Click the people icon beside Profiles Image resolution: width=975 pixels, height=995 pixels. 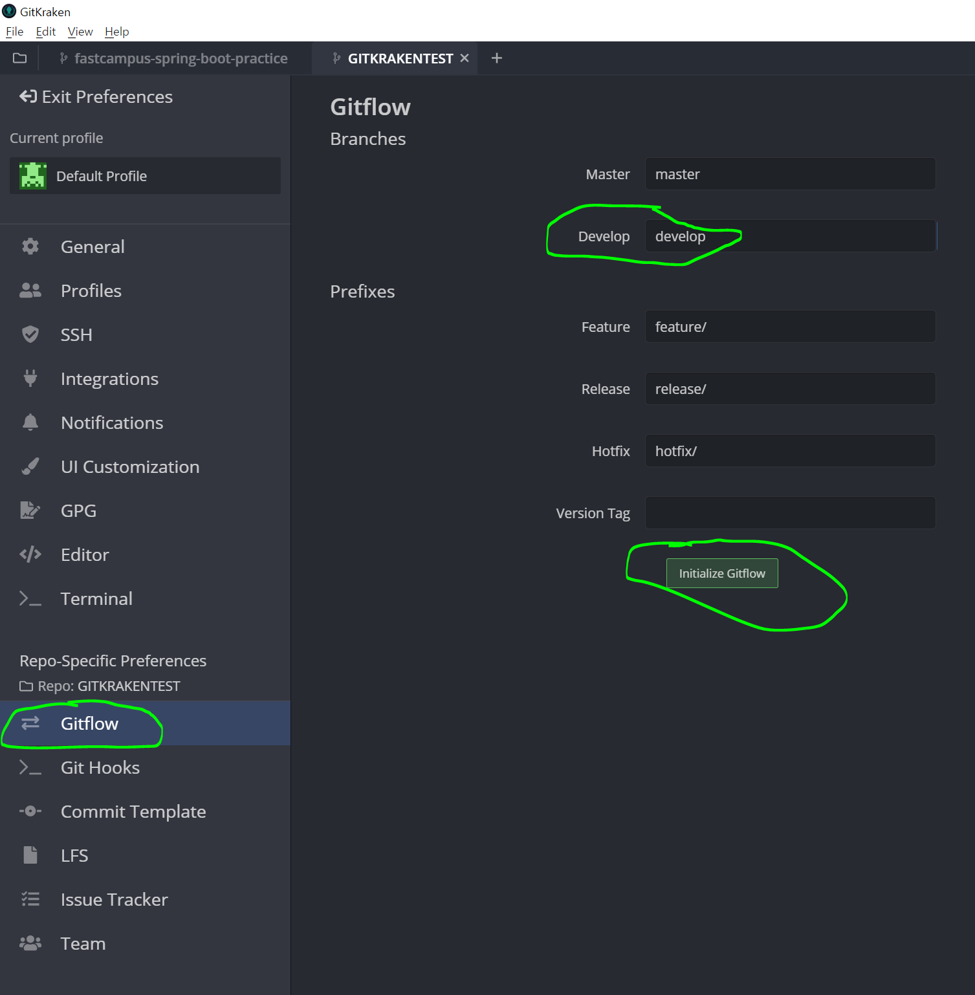(30, 290)
